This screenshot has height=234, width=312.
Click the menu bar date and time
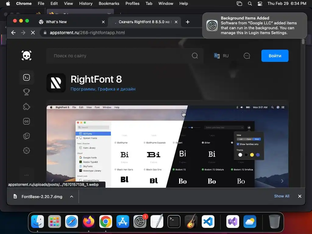click(287, 4)
